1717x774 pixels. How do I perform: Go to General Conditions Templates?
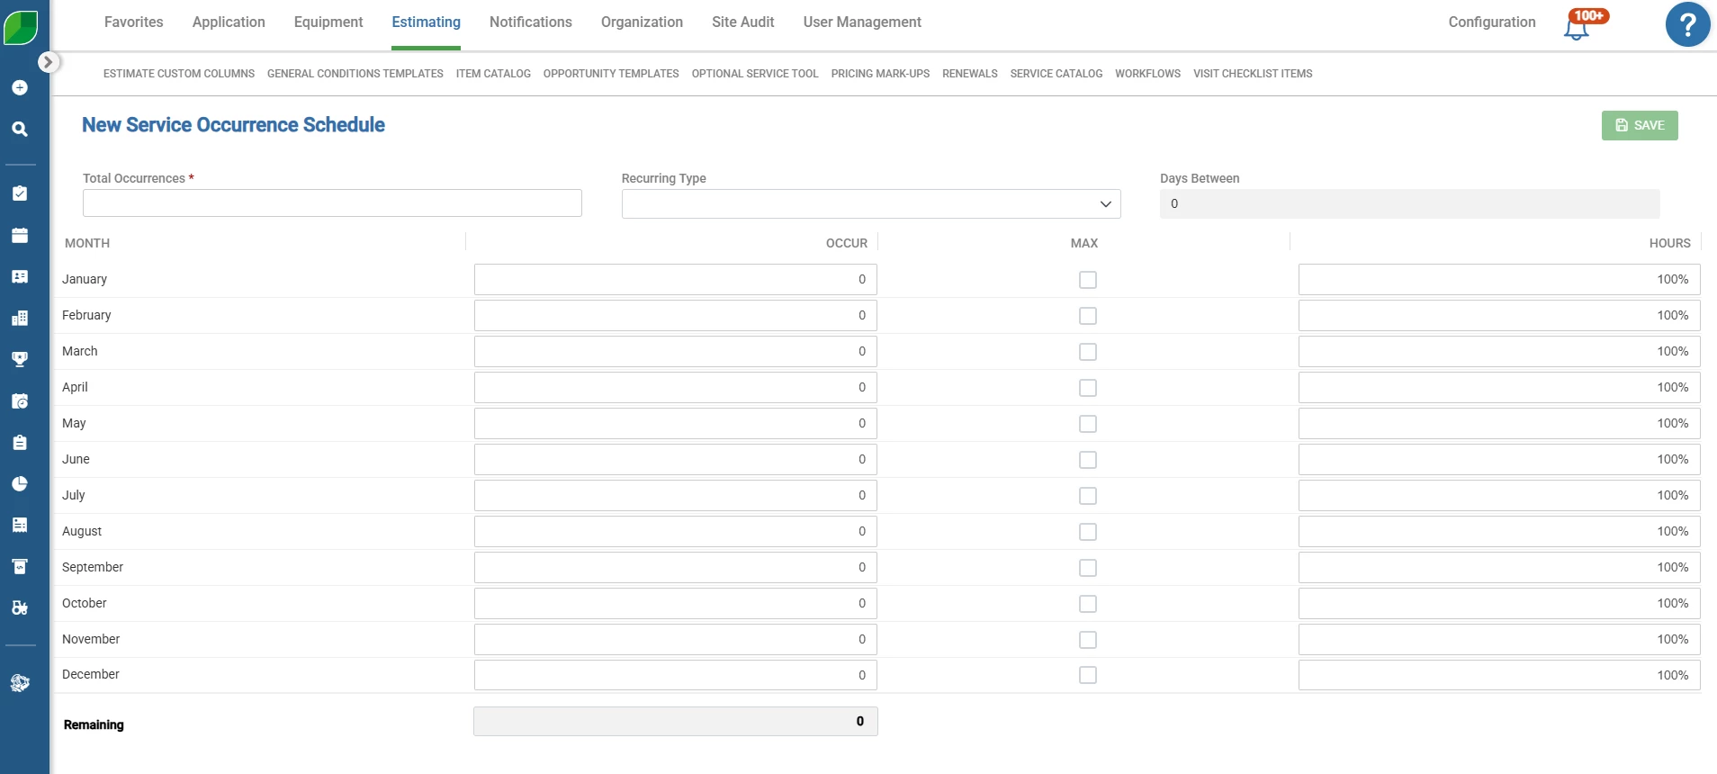tap(355, 74)
